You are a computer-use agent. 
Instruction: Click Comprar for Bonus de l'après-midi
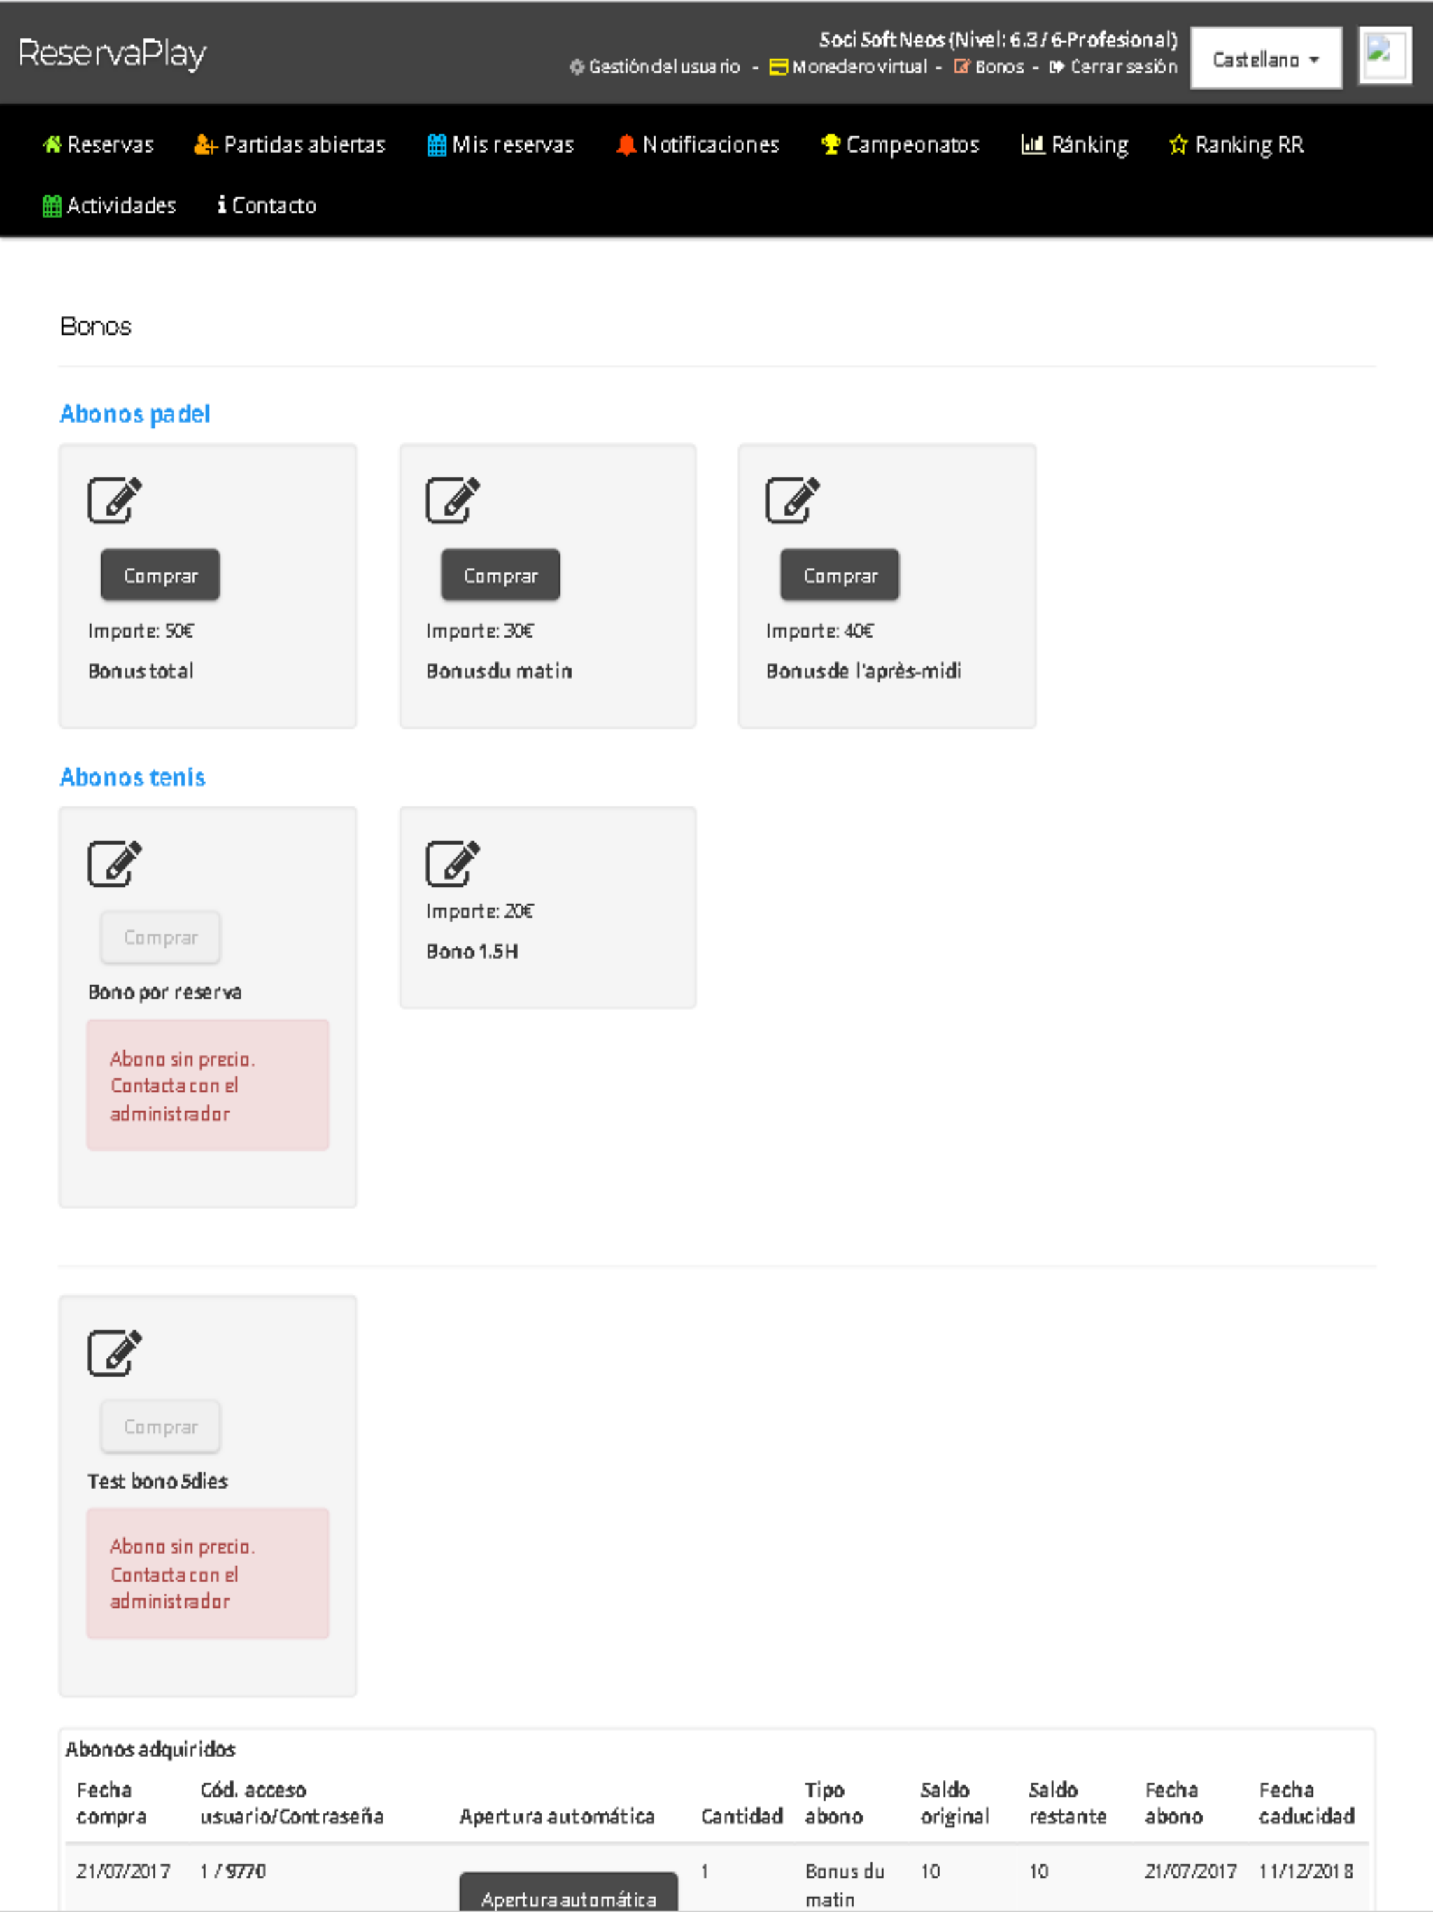[839, 573]
